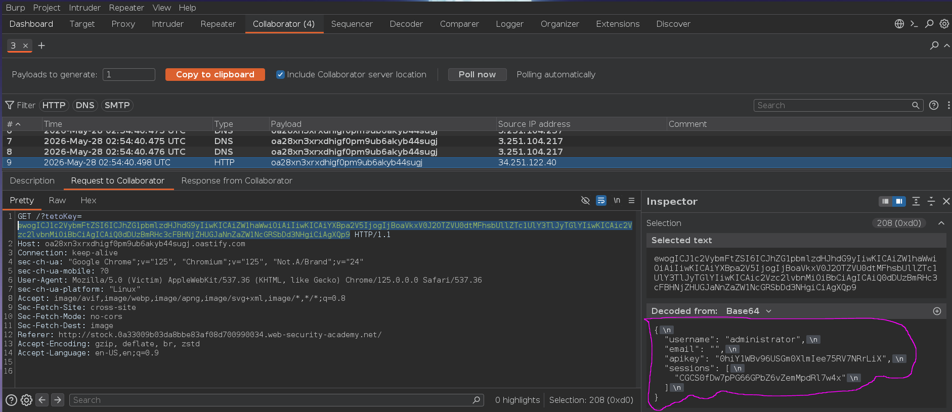Switch to Extensions tab
The width and height of the screenshot is (952, 412).
click(x=618, y=24)
